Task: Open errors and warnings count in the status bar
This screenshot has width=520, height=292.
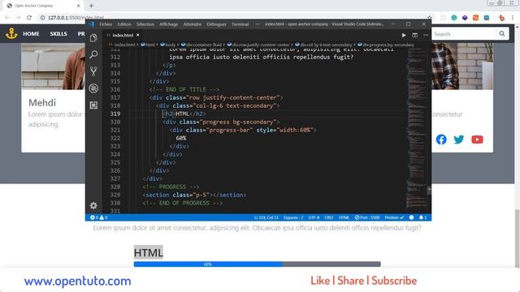Action: coord(98,217)
